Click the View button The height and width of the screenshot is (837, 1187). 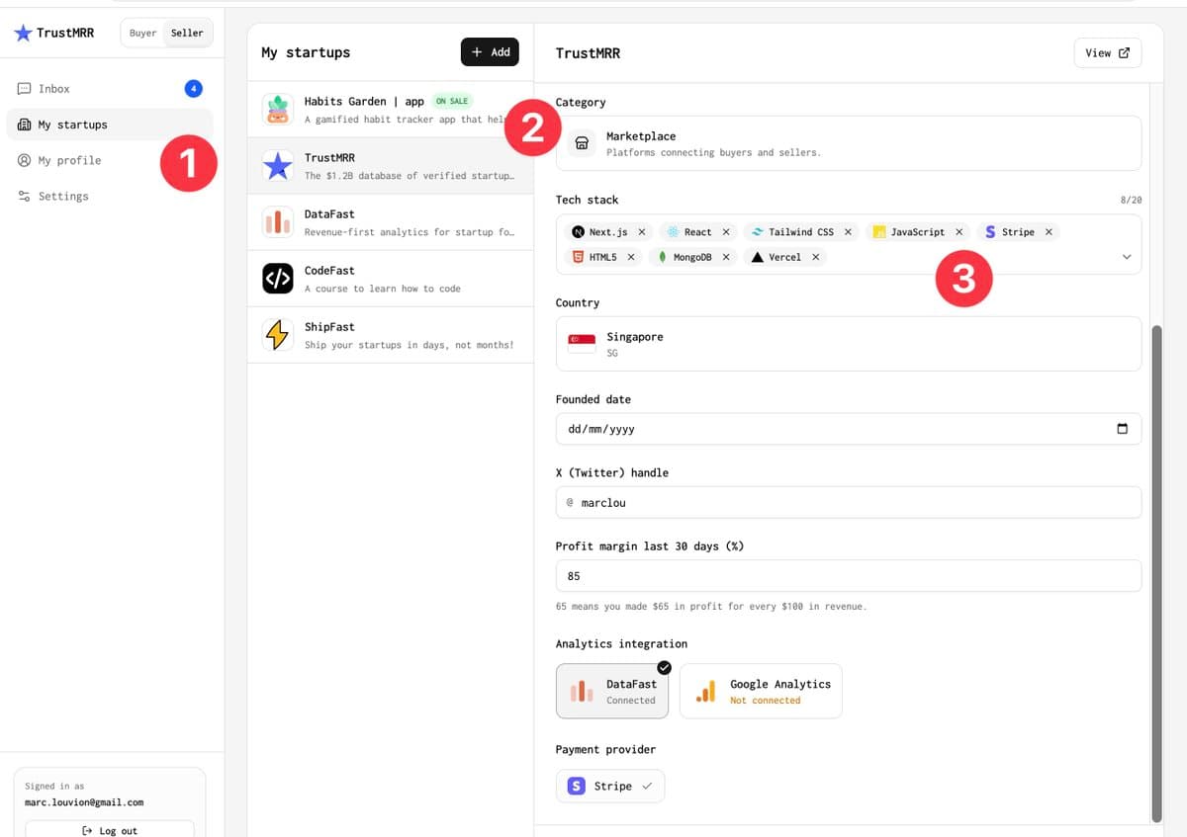point(1108,53)
